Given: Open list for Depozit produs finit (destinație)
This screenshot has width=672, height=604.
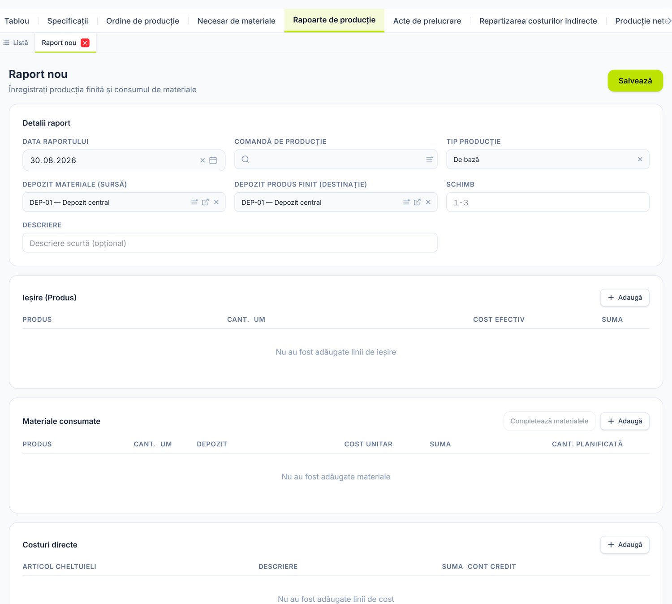Looking at the screenshot, I should tap(406, 202).
